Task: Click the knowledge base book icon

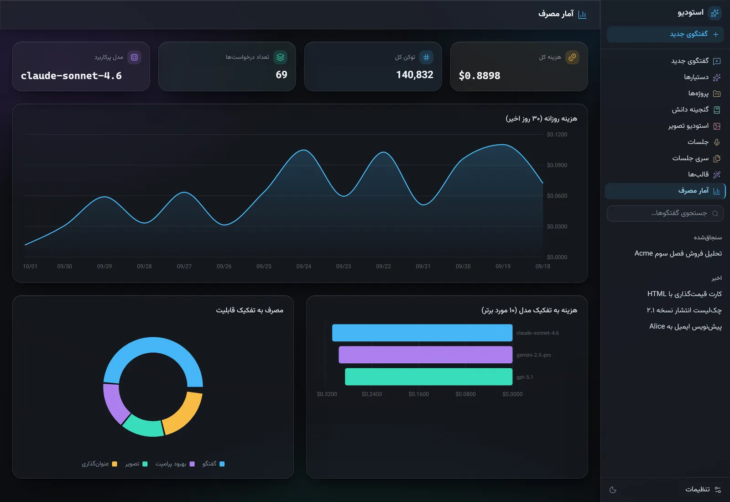Action: coord(717,110)
